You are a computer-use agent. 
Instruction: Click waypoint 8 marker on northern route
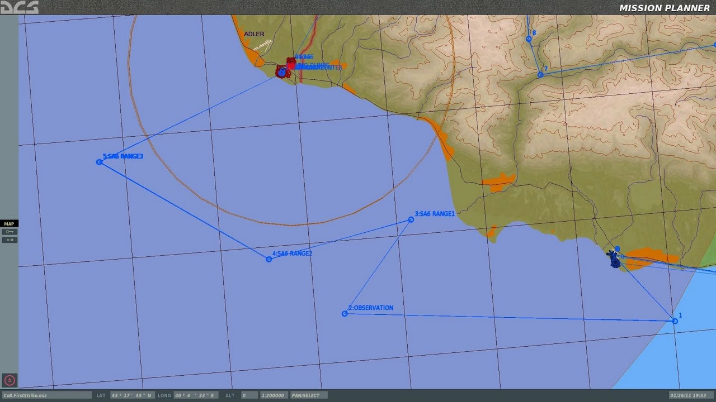529,39
